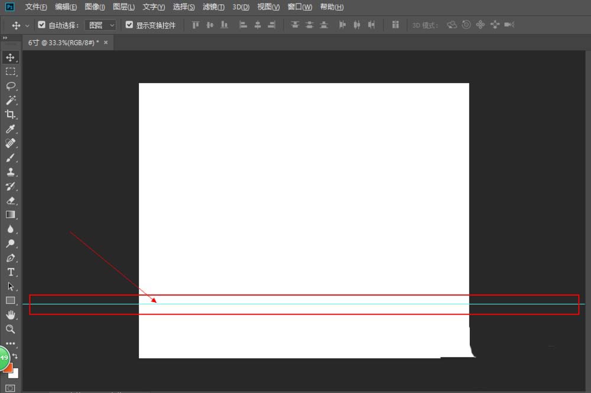Select the Lasso tool

pos(10,86)
